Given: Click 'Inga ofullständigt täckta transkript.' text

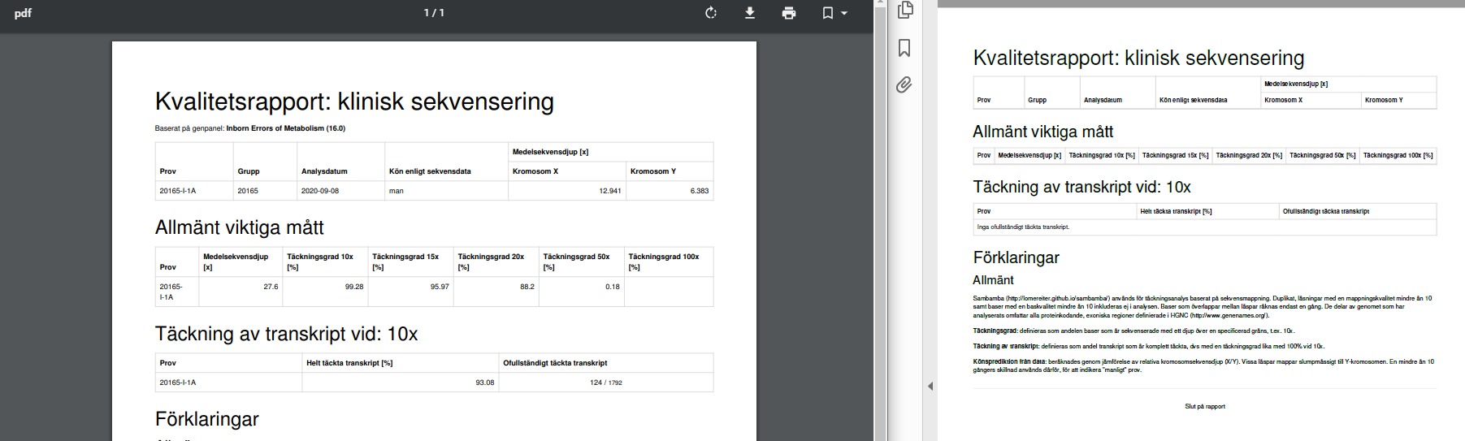Looking at the screenshot, I should click(1023, 227).
